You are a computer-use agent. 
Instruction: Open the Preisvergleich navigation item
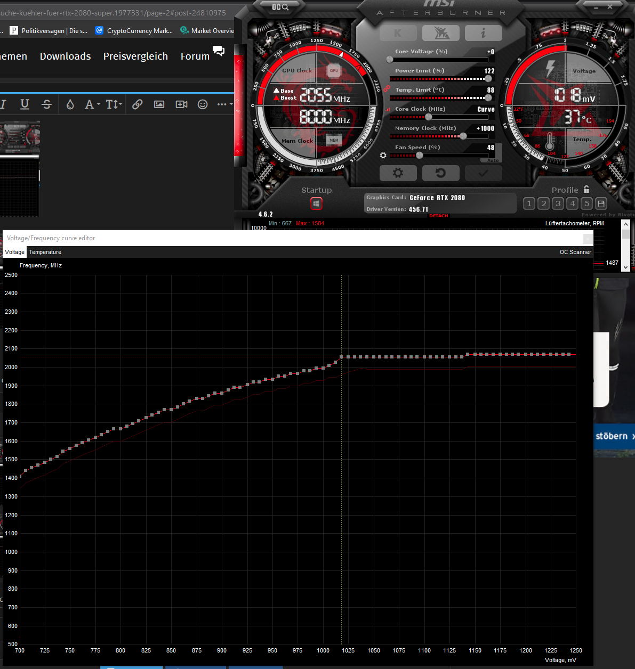[x=135, y=56]
